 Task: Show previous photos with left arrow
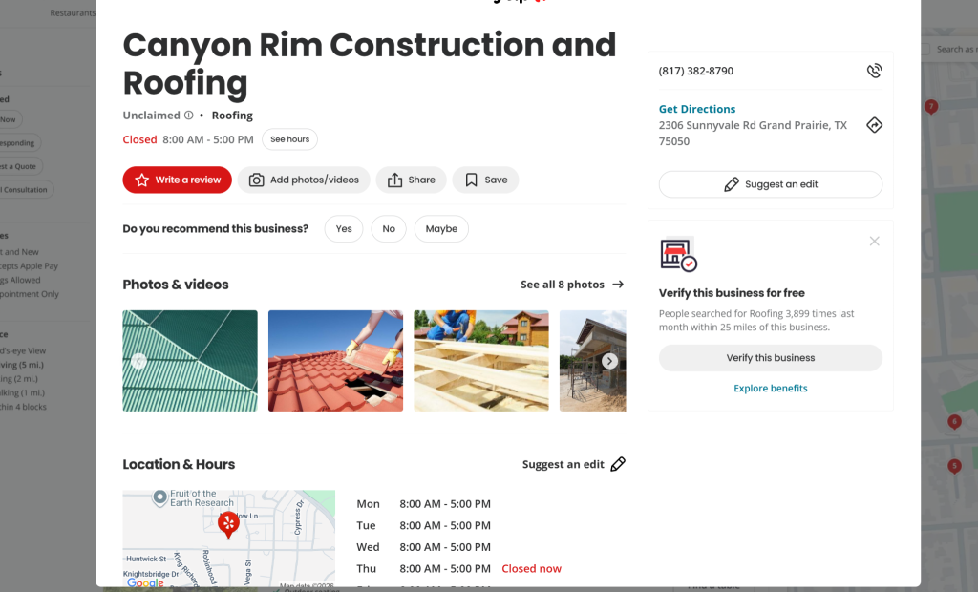pyautogui.click(x=138, y=361)
